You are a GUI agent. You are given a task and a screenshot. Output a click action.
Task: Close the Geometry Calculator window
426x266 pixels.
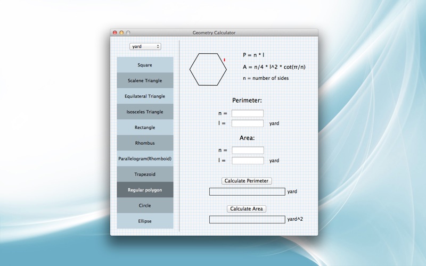coord(115,32)
